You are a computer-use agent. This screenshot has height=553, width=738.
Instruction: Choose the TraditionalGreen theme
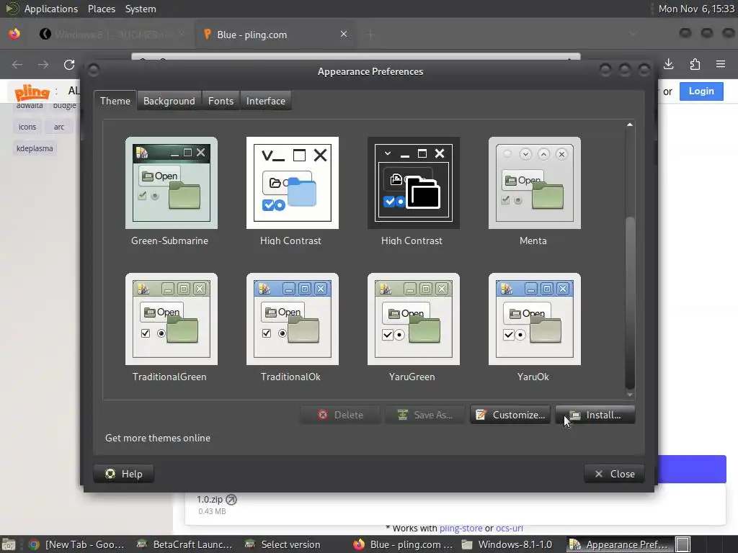[172, 319]
